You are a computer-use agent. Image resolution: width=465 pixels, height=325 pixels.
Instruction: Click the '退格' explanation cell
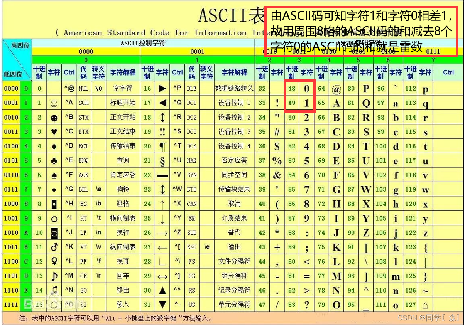coord(123,204)
